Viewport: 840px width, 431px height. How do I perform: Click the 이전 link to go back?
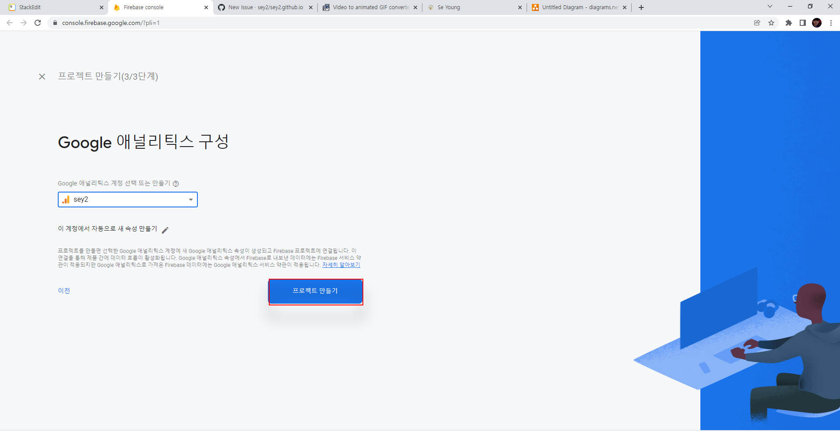[x=64, y=291]
